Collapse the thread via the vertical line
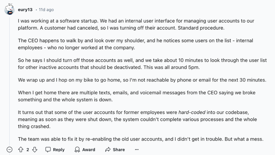275x155 pixels. pyautogui.click(x=9, y=81)
